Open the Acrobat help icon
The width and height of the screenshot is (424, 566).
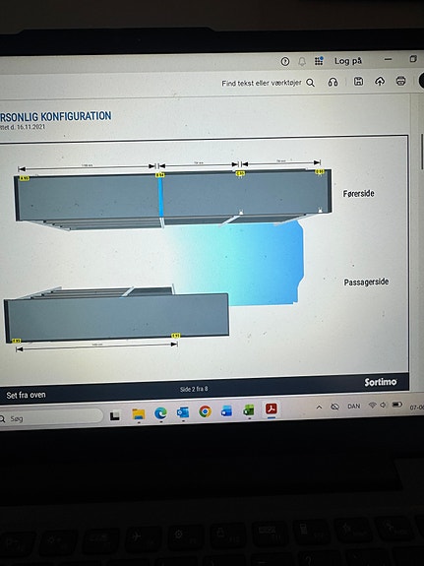pyautogui.click(x=285, y=61)
